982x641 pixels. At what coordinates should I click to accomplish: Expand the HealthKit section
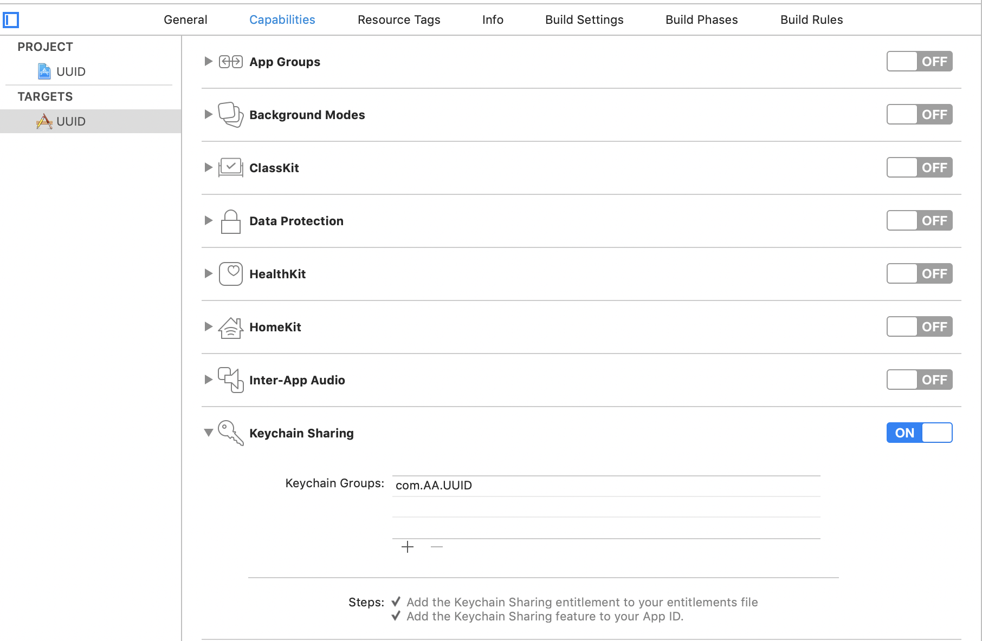point(208,273)
